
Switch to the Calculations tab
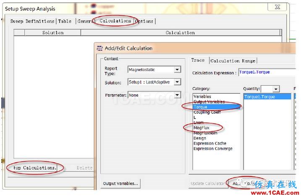click(115, 21)
